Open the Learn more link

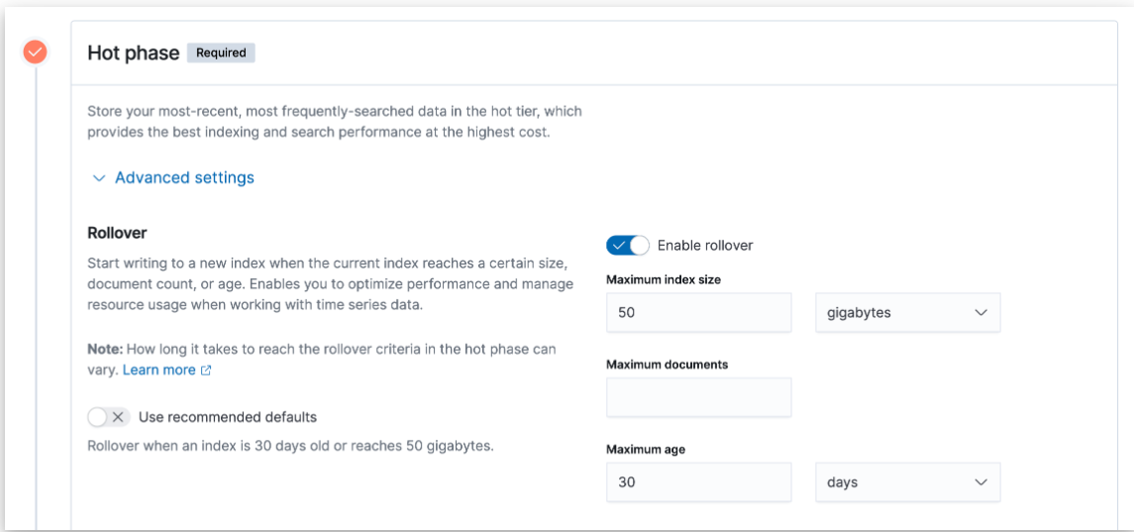click(158, 370)
